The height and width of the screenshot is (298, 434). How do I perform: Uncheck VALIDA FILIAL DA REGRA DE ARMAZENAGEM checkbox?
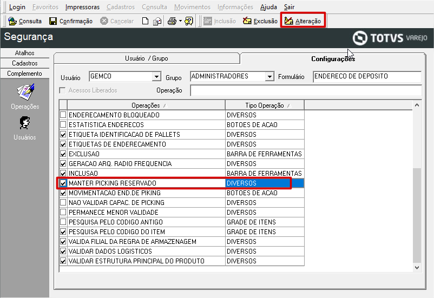coord(63,242)
